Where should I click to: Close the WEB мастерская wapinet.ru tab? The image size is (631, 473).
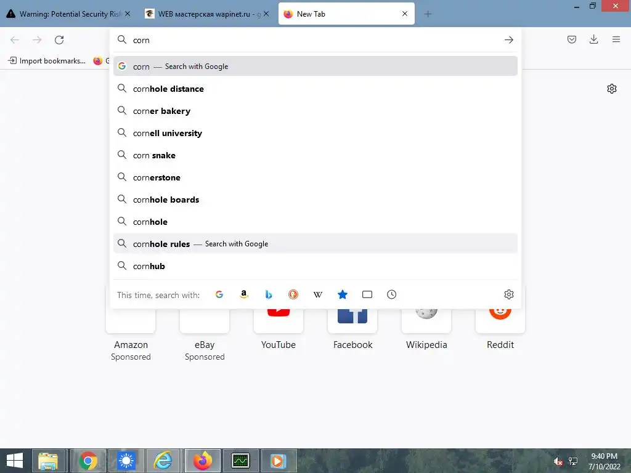pyautogui.click(x=266, y=14)
